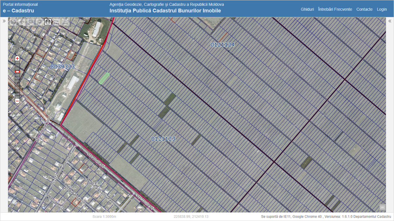Select the measure distance tool
The width and height of the screenshot is (394, 221).
pos(56,22)
